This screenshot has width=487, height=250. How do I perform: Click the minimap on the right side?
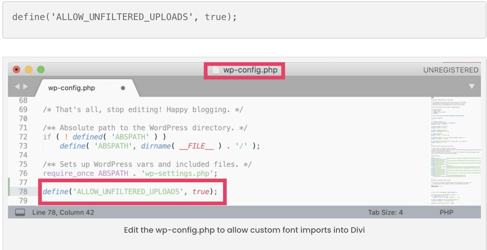pyautogui.click(x=456, y=151)
